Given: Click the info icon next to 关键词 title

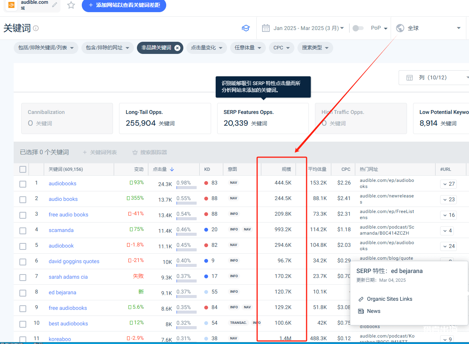Looking at the screenshot, I should pos(36,28).
